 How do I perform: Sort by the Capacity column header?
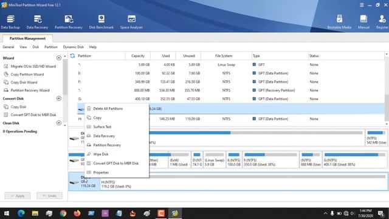point(138,56)
